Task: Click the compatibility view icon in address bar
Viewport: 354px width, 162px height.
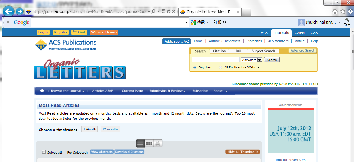Action: click(164, 11)
